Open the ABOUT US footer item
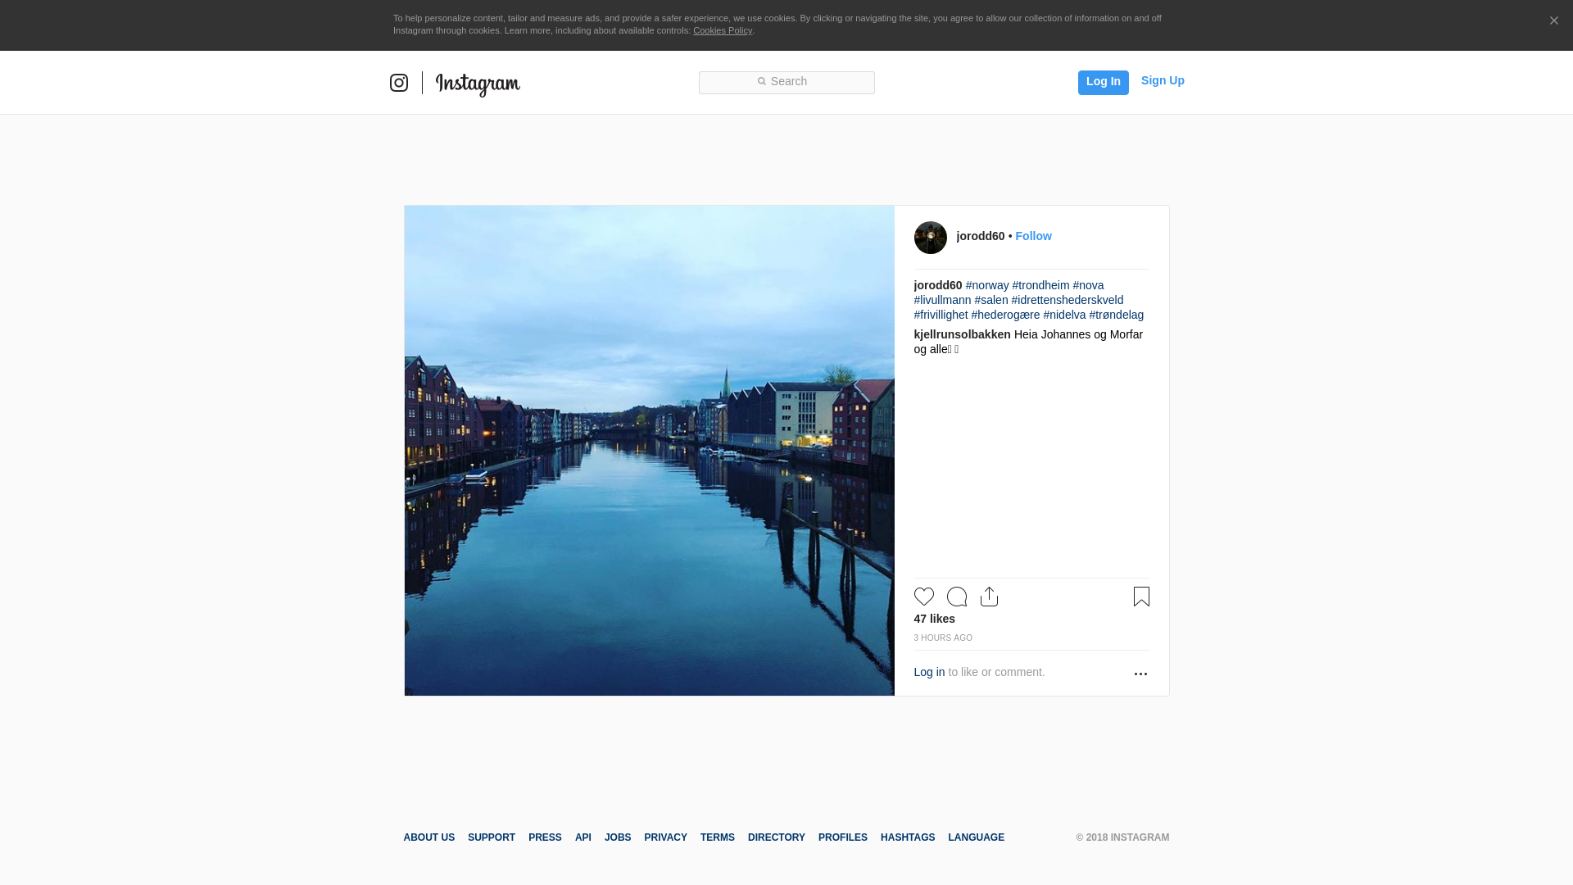Screen dimensions: 1573x885 click(x=428, y=837)
